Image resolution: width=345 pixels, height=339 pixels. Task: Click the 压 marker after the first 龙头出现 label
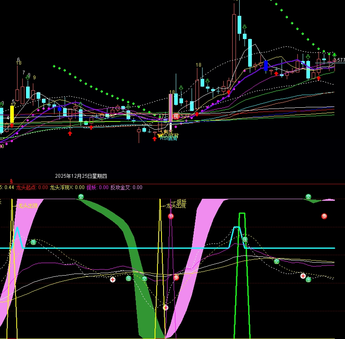pos(33,242)
